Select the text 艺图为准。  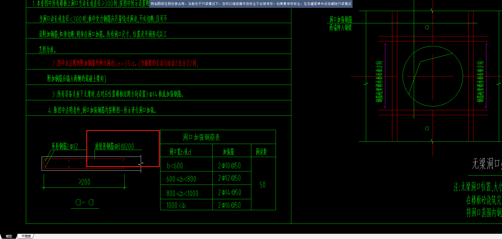[47, 49]
